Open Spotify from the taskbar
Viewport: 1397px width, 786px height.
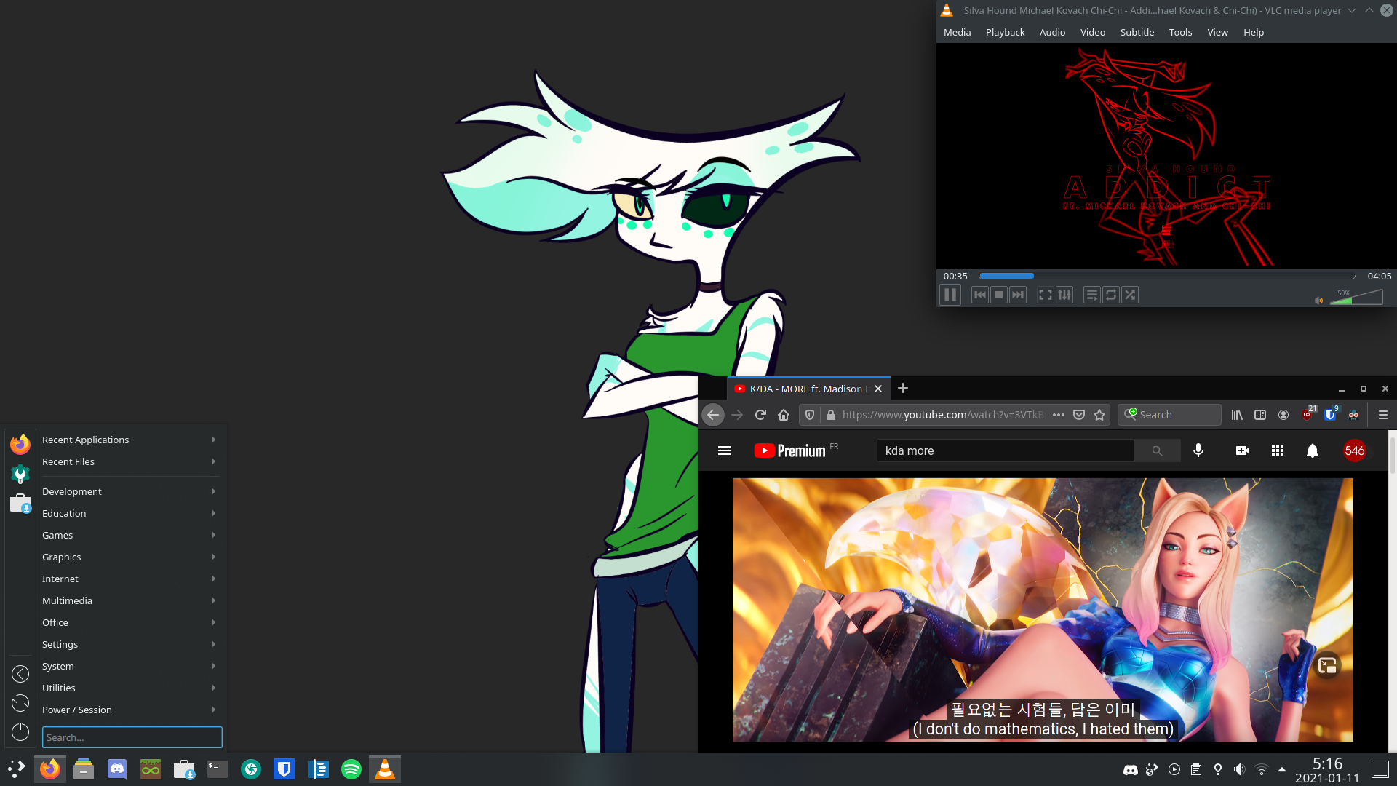point(351,769)
